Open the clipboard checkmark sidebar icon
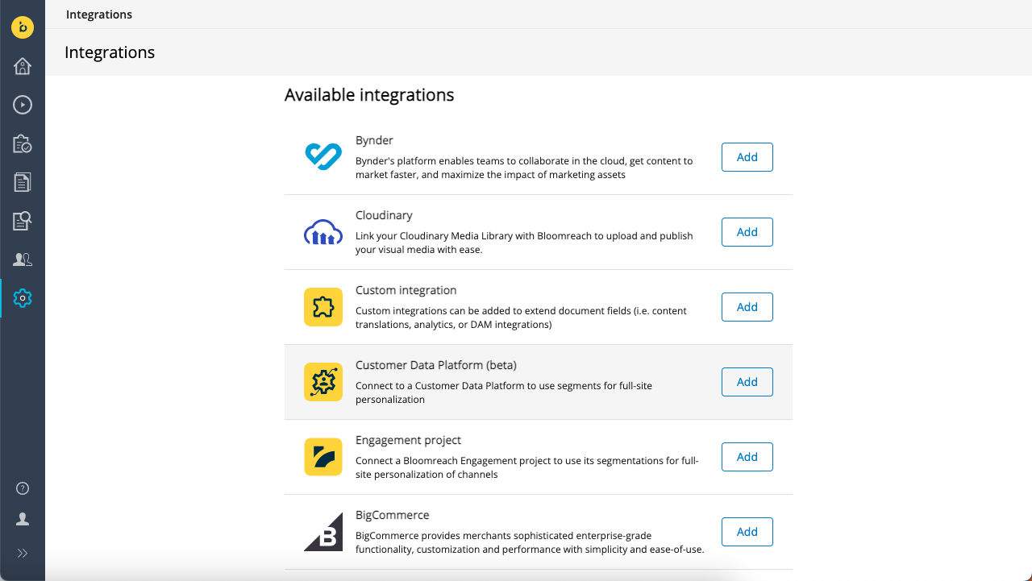The image size is (1032, 581). (23, 143)
